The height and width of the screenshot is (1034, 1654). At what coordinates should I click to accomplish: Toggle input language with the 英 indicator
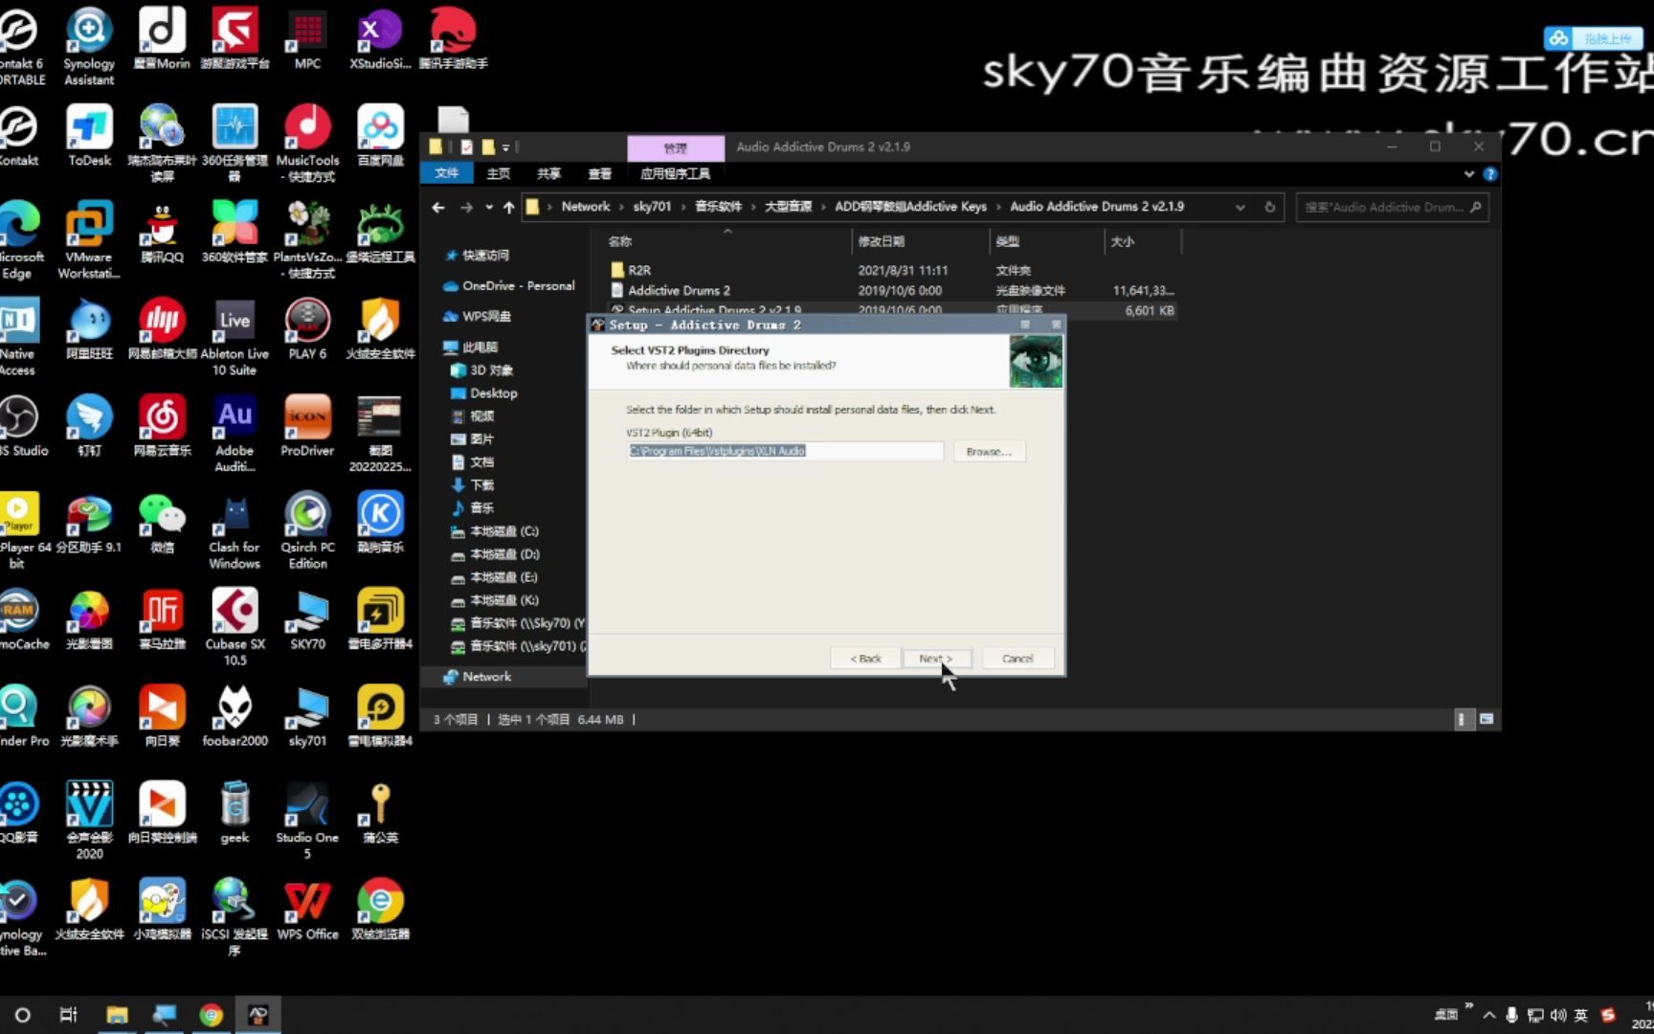[x=1581, y=1014]
